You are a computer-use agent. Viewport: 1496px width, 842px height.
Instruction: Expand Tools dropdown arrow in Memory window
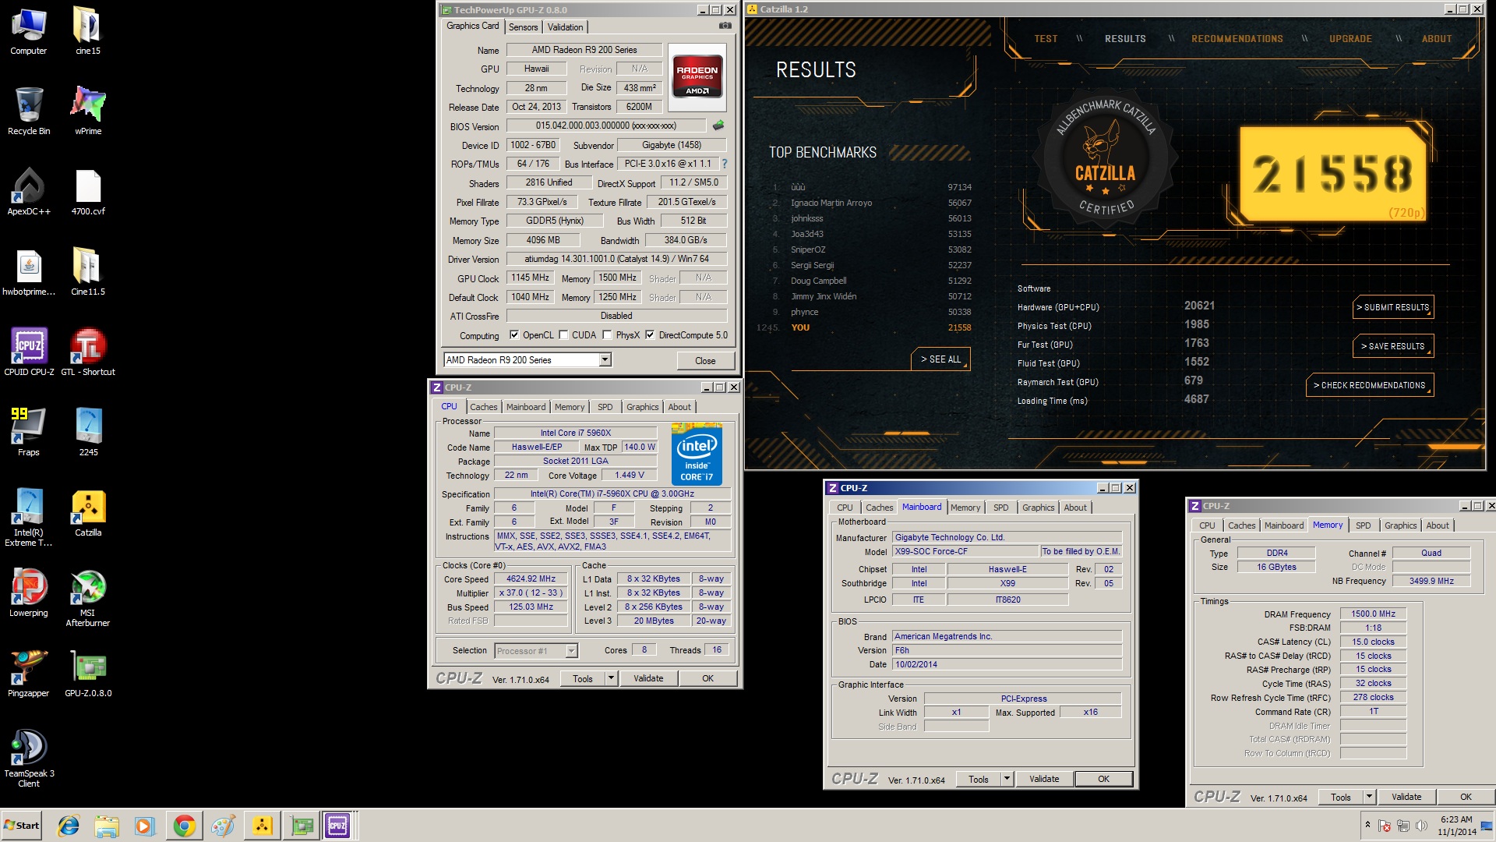click(1369, 797)
